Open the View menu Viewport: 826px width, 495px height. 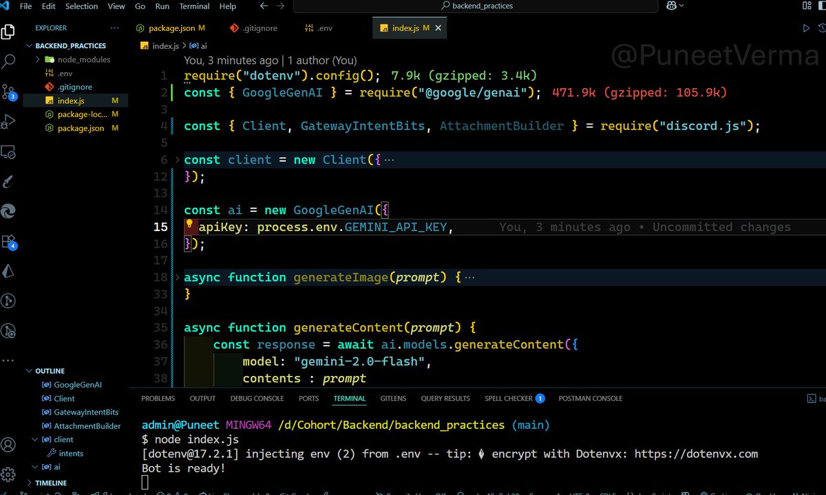click(x=116, y=6)
